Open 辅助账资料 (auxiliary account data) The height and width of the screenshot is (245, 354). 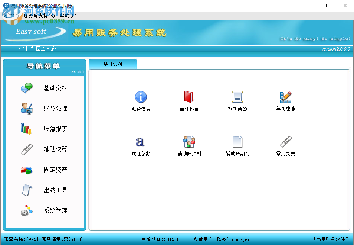point(189,146)
